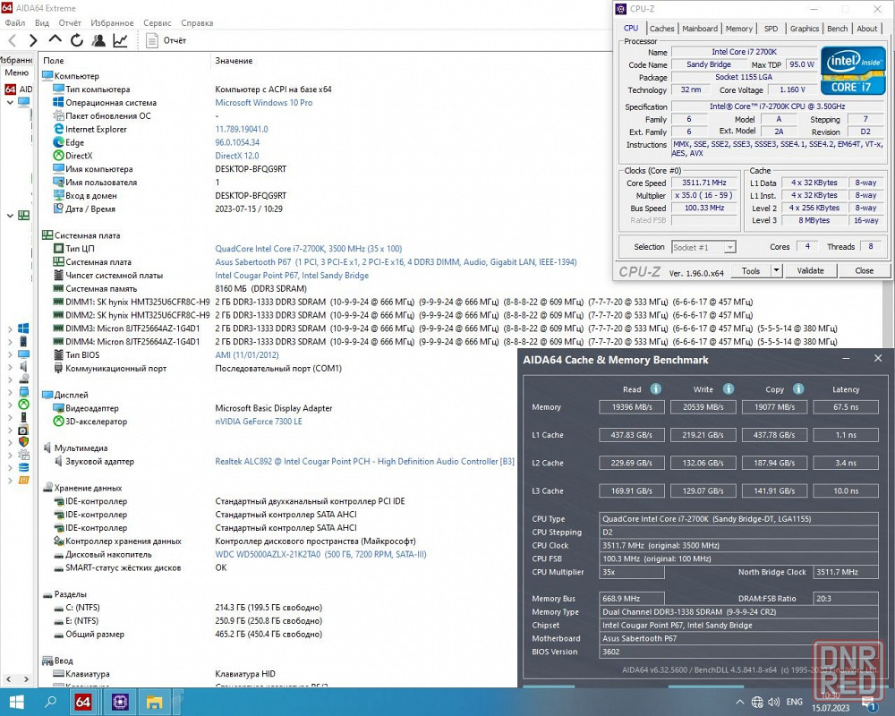Open the WDC WD5000AZLX disk drive link
This screenshot has width=895, height=716.
click(320, 554)
